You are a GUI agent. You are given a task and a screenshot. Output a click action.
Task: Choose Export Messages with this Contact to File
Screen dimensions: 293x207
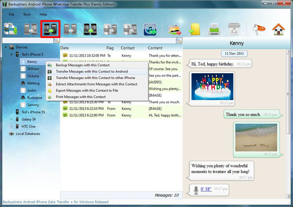[97, 90]
